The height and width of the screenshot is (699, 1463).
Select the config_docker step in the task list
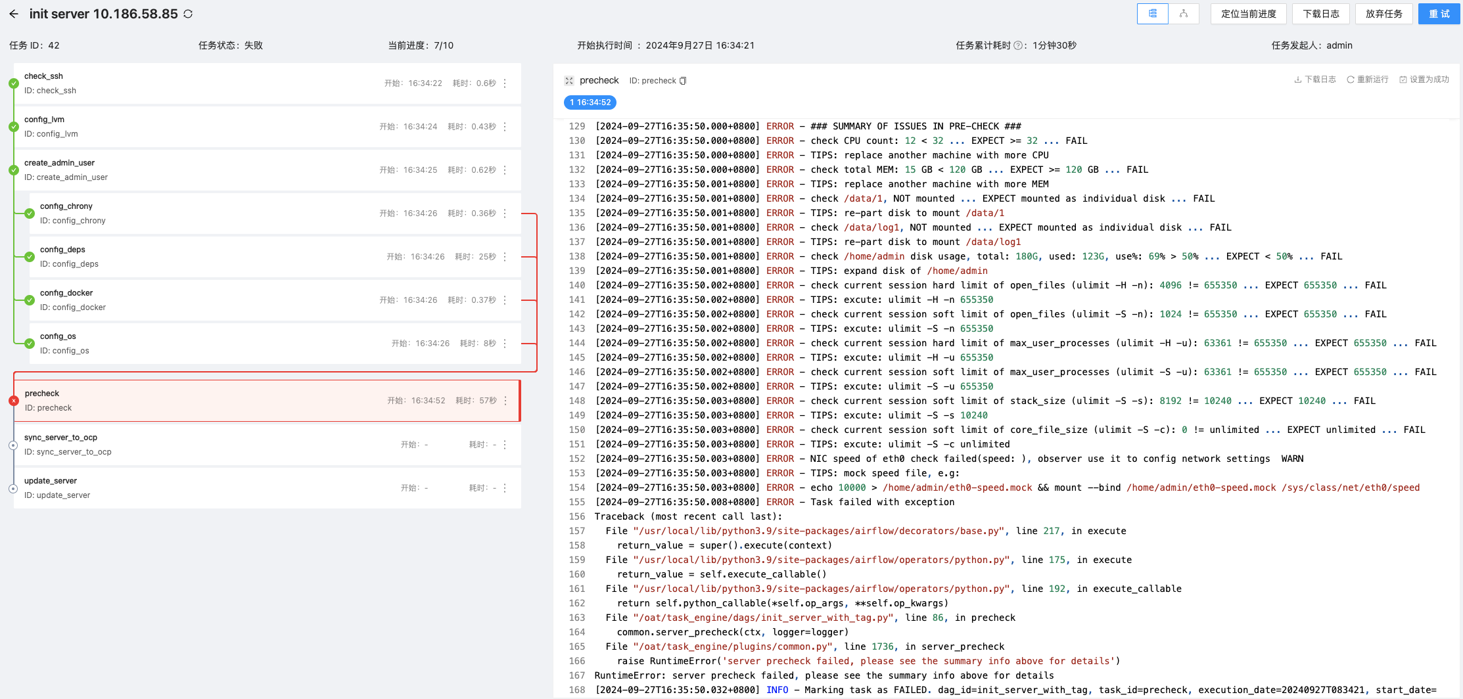[x=197, y=300]
